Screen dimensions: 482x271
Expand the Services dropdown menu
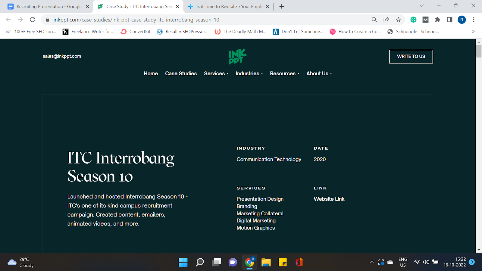tap(216, 73)
